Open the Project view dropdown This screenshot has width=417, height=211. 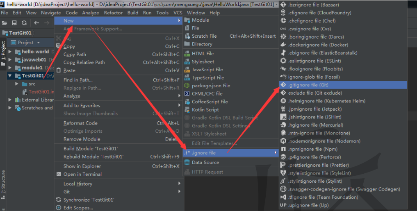(x=39, y=43)
